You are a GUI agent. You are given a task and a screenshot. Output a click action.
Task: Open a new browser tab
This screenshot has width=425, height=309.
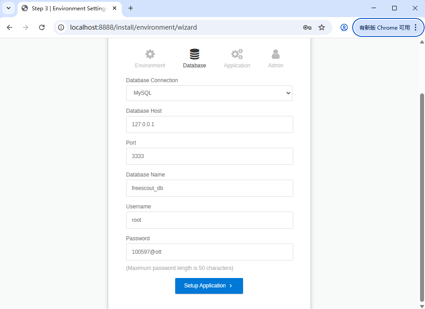coord(131,8)
